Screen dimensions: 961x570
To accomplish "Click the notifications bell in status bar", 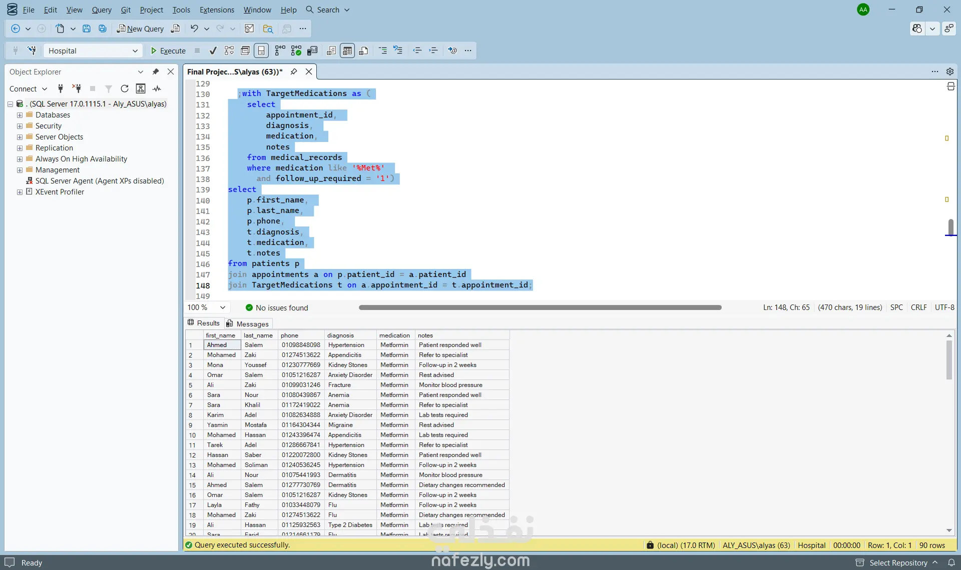I will pos(951,562).
